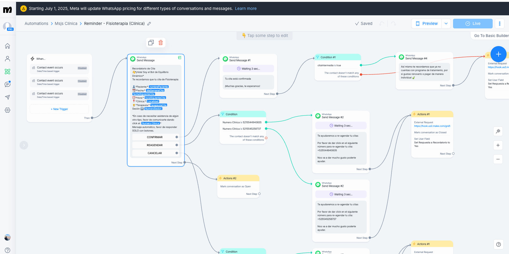Viewport: 509px width, 254px height.
Task: Open the help question mark in sidebar
Action: [x=7, y=250]
